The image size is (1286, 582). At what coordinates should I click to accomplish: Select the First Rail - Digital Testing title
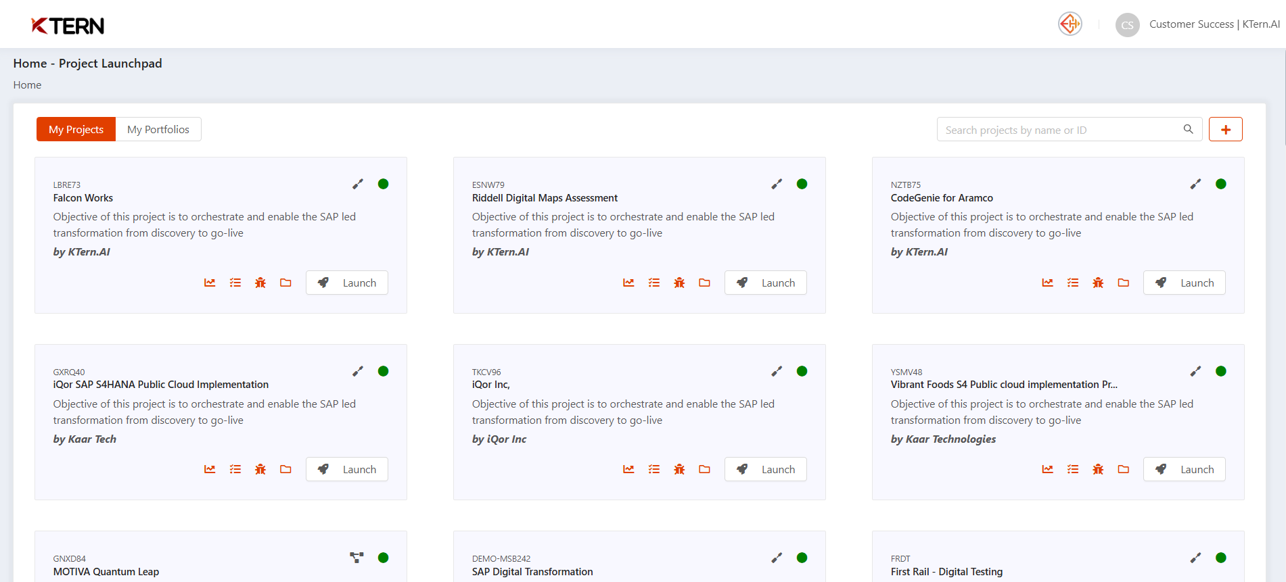(x=946, y=572)
